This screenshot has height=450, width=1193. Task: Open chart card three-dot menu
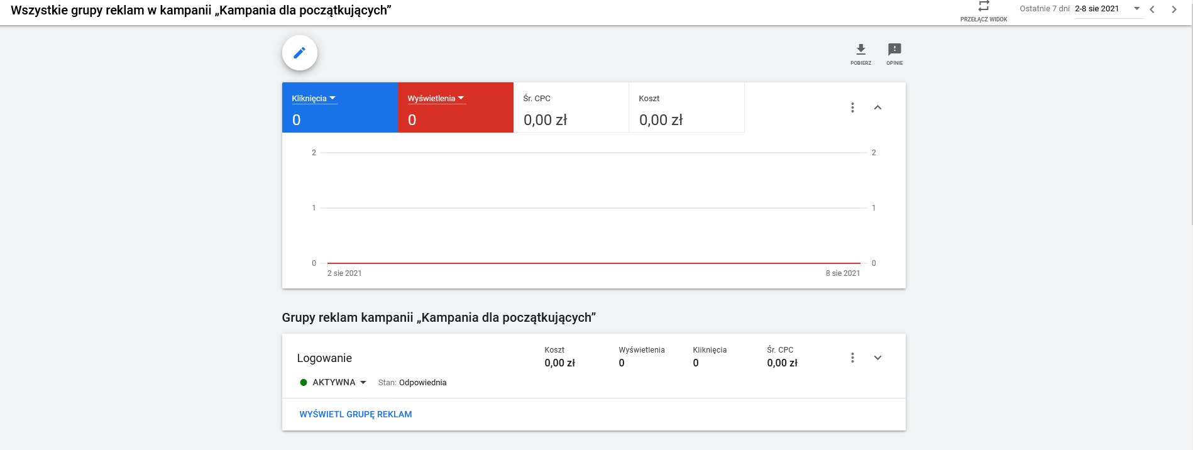[x=852, y=107]
